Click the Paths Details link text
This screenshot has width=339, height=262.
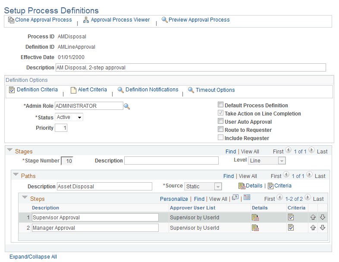[254, 186]
